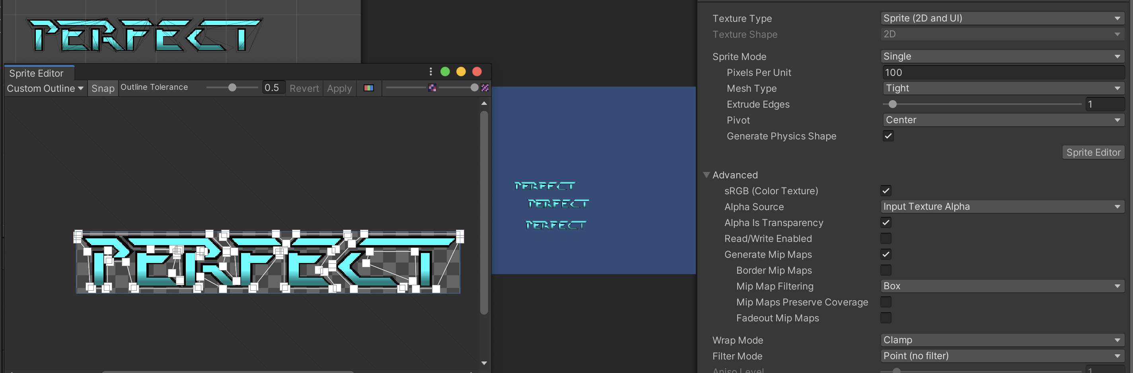Click the scroll-down arrow in Sprite Editor
Image resolution: width=1133 pixels, height=373 pixels.
484,363
